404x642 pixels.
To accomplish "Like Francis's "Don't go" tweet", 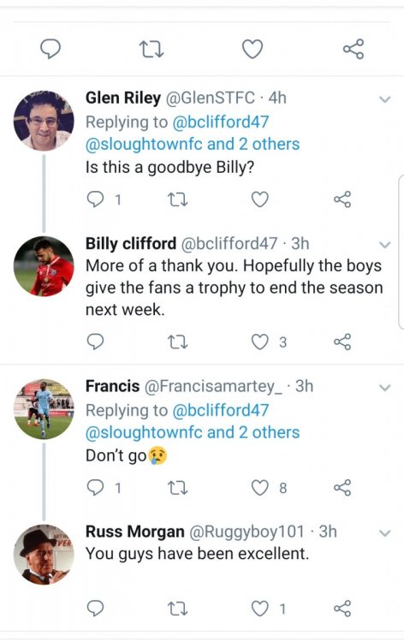I will coord(260,488).
